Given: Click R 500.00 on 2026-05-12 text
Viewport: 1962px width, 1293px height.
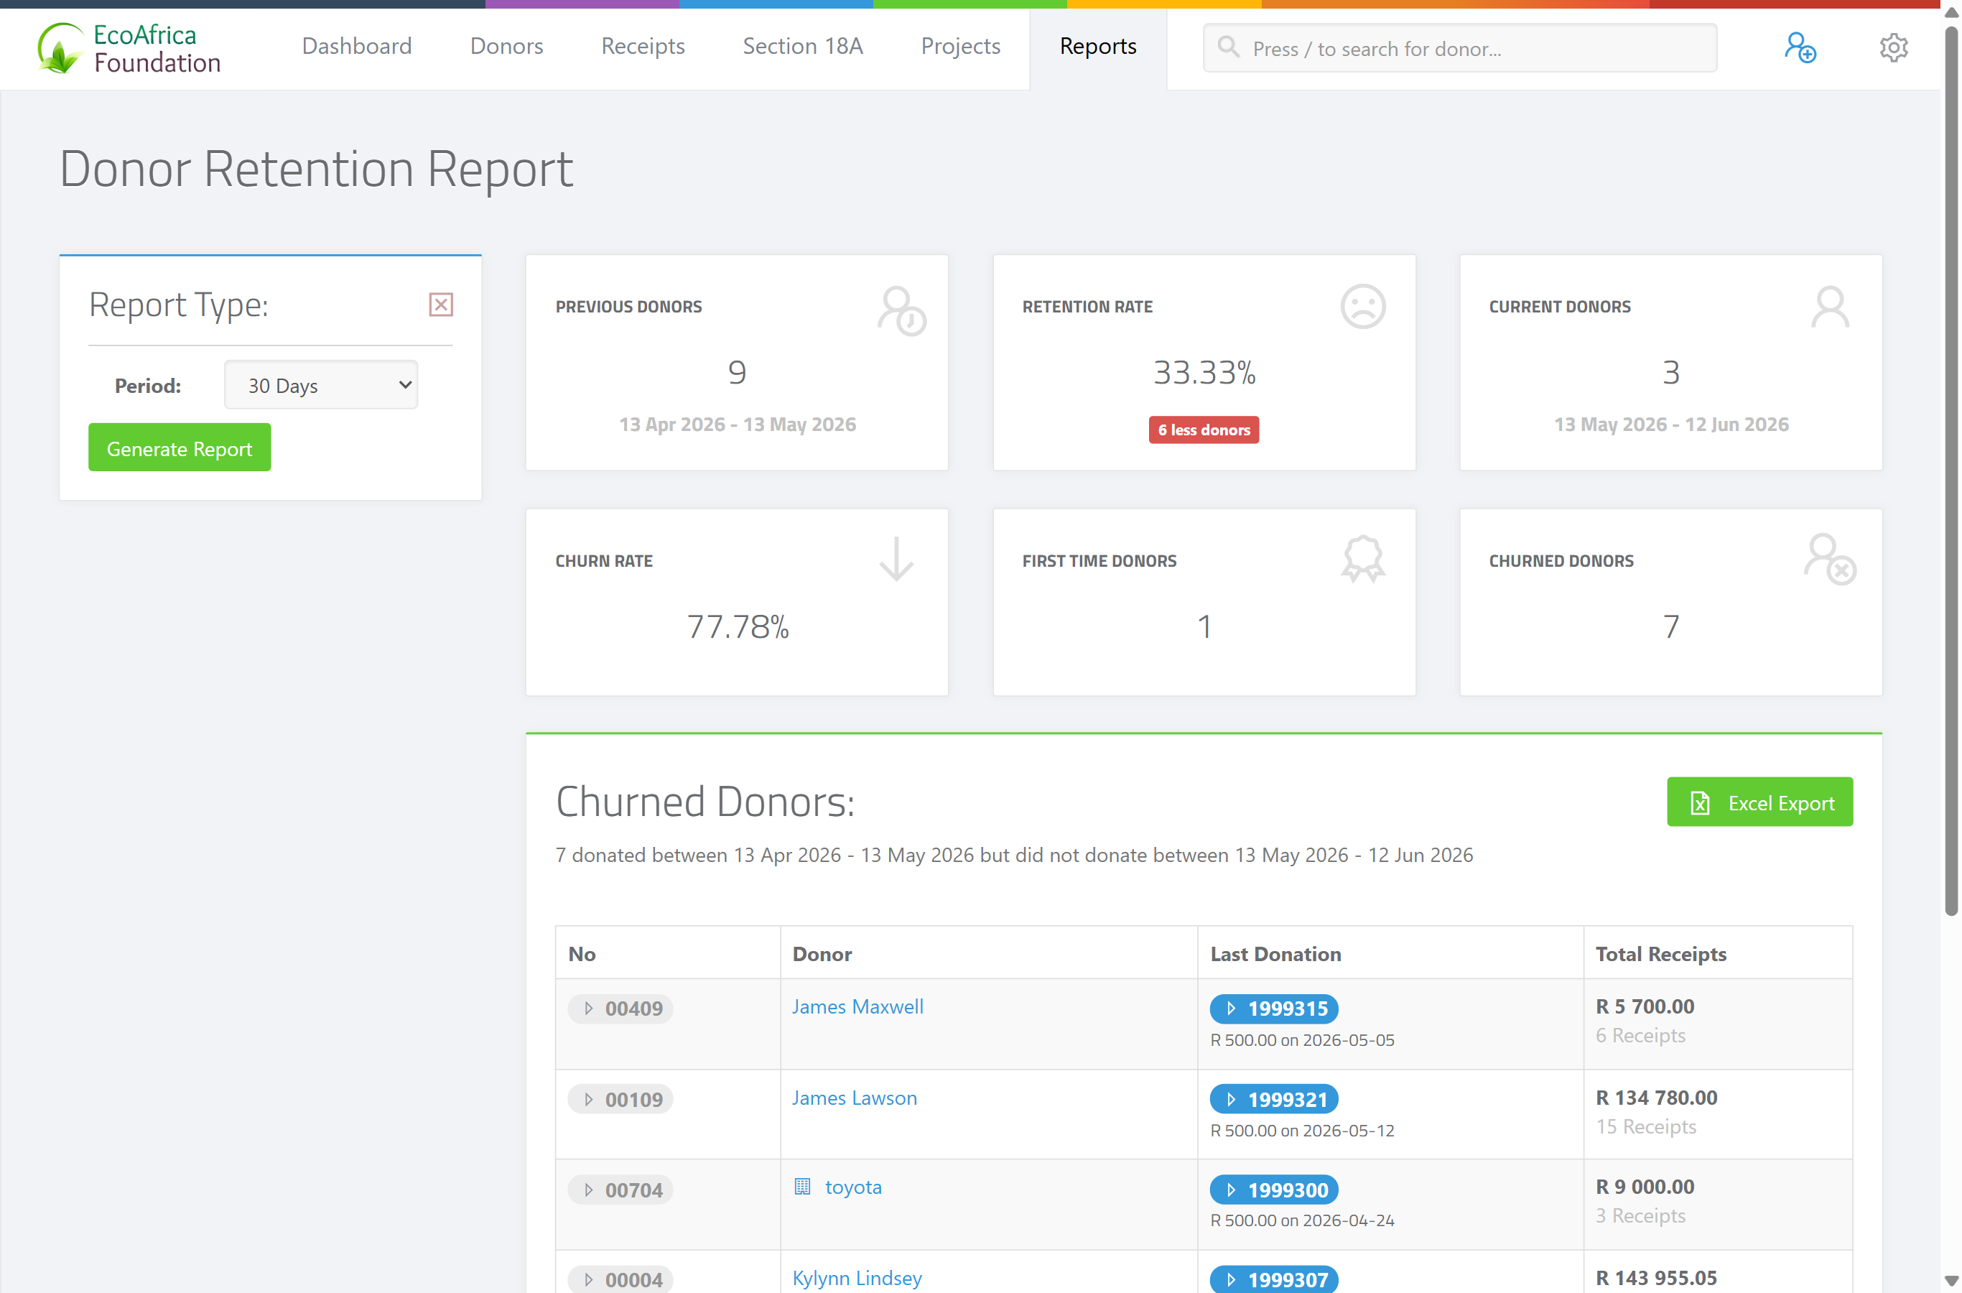Looking at the screenshot, I should click(x=1303, y=1131).
